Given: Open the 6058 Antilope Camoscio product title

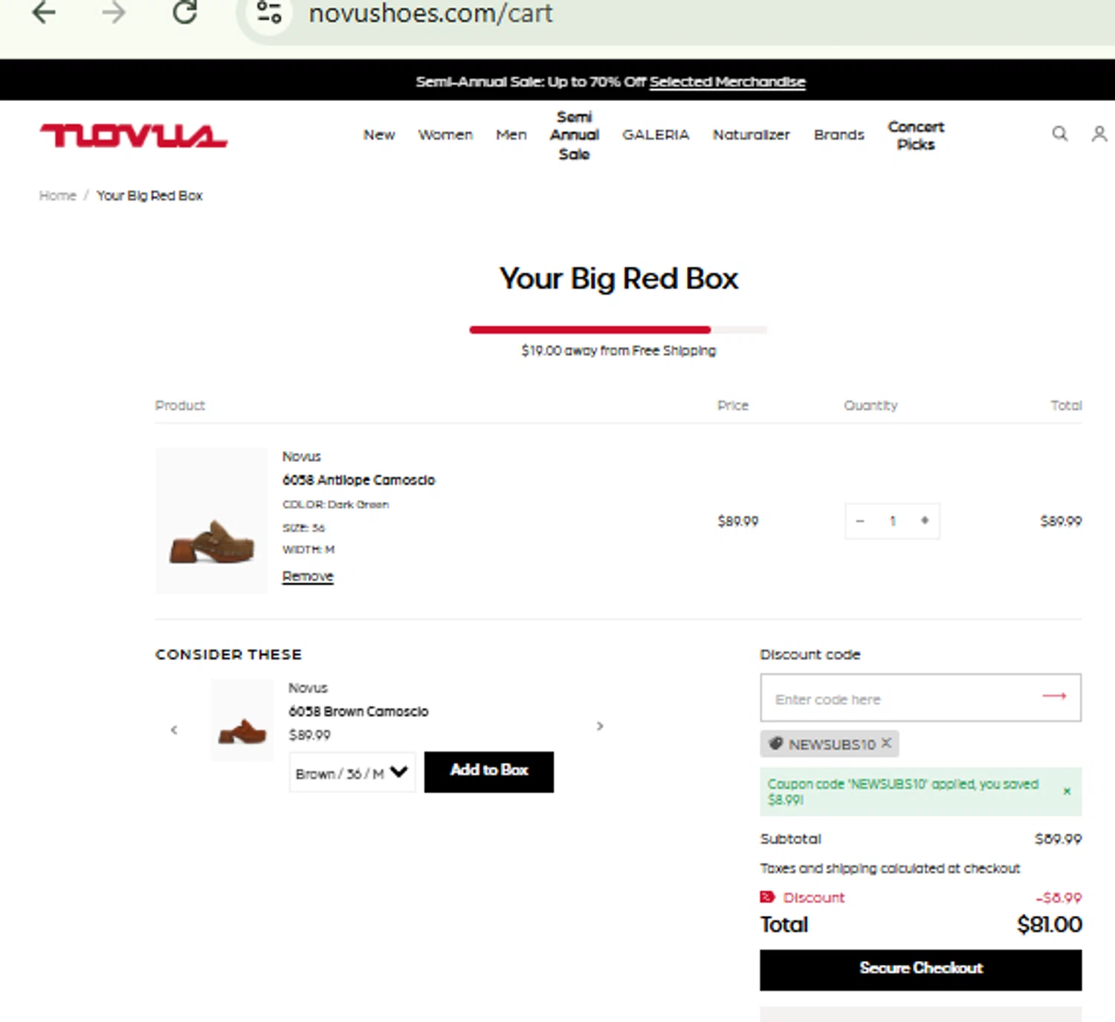Looking at the screenshot, I should click(x=358, y=480).
